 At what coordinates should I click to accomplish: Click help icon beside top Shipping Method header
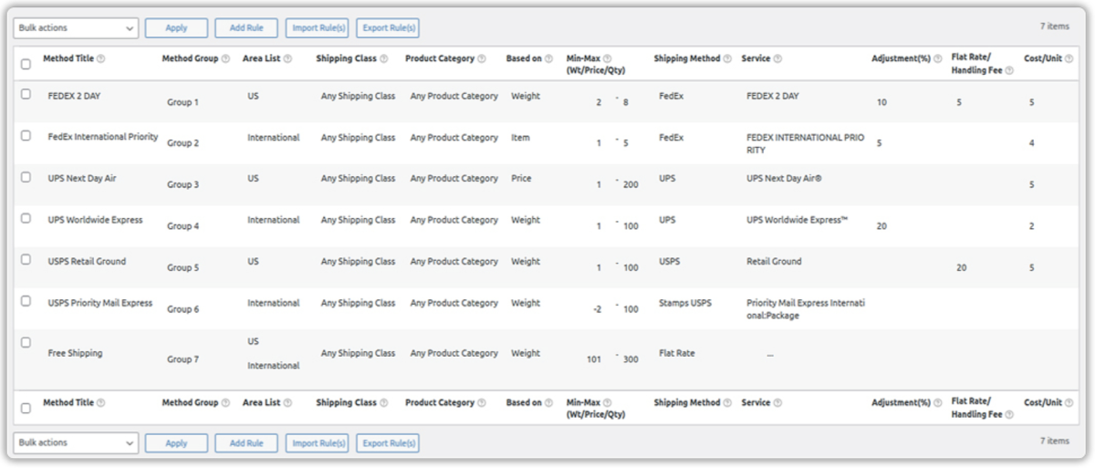pos(728,59)
